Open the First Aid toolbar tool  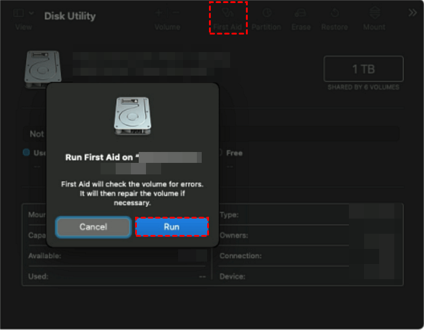click(x=227, y=19)
